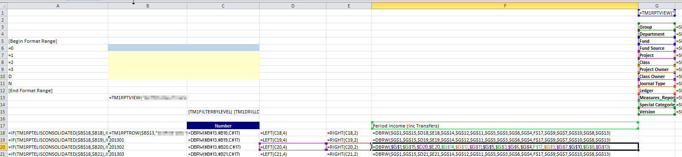Select column A header

[x=58, y=6]
